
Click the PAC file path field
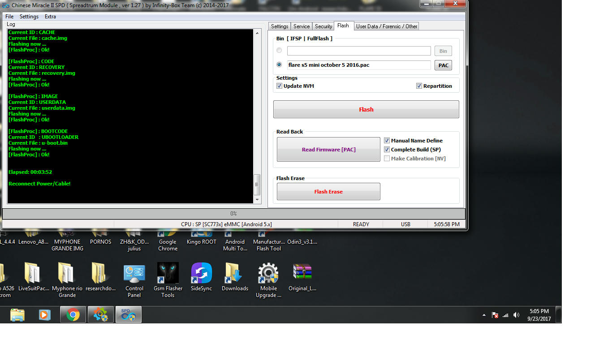click(358, 65)
